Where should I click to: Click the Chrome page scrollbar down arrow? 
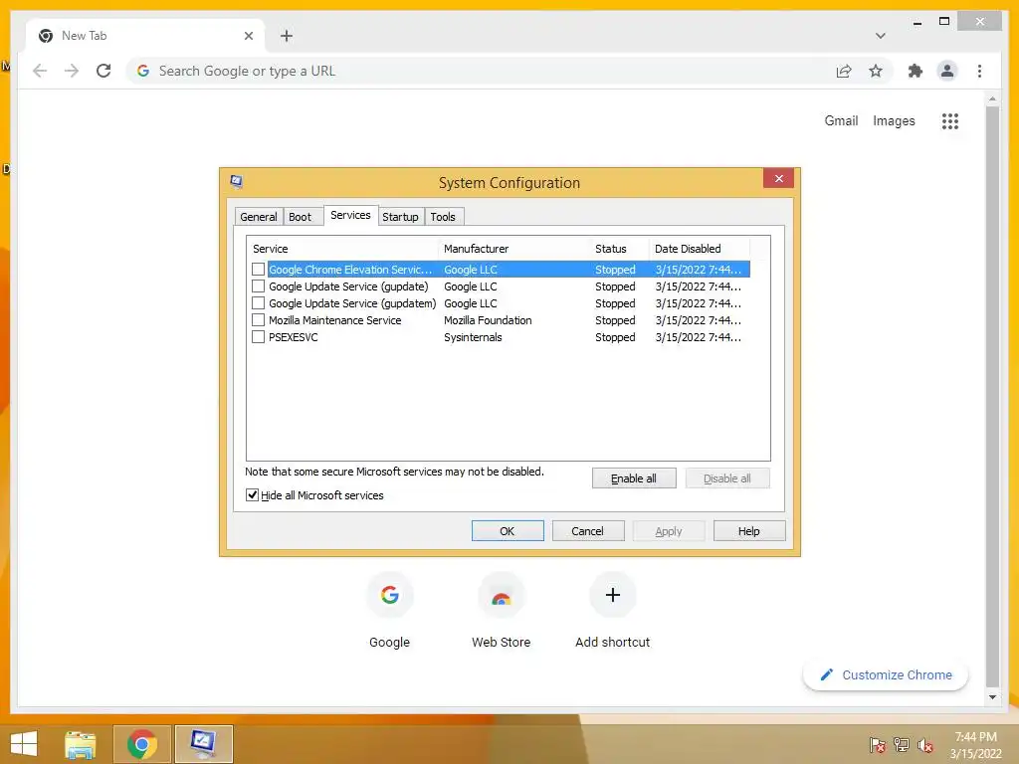pos(992,697)
